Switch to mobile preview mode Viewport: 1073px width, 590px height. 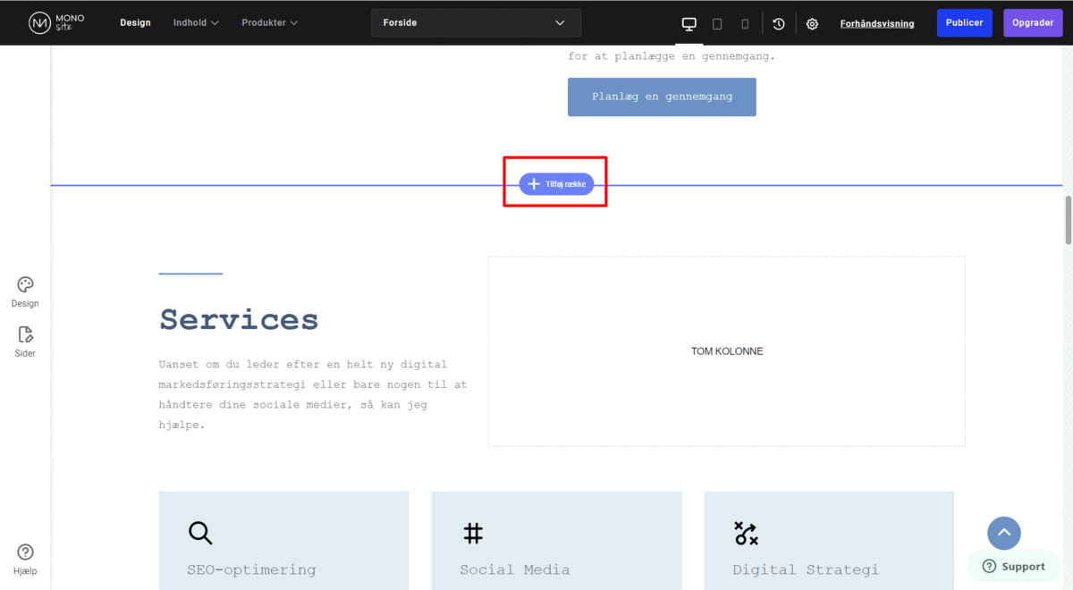745,24
